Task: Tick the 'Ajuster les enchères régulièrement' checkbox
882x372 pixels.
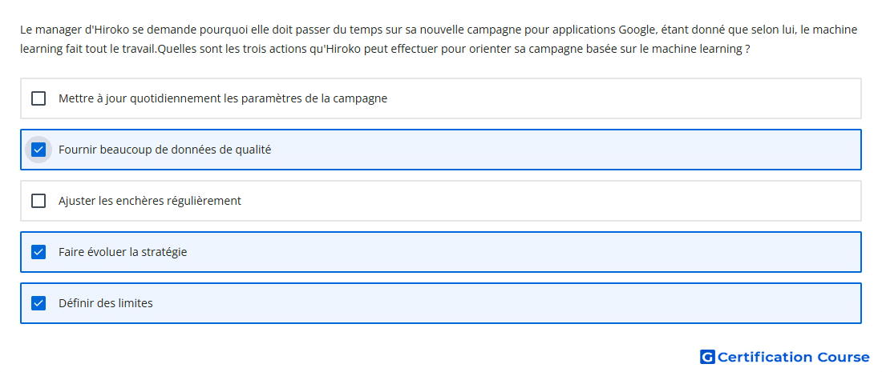Action: (x=38, y=201)
